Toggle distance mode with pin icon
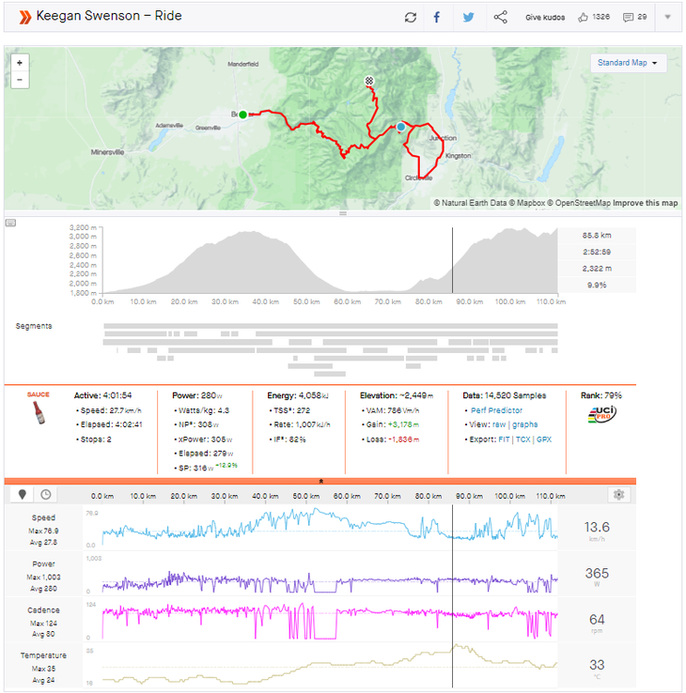The height and width of the screenshot is (693, 686). [x=23, y=494]
